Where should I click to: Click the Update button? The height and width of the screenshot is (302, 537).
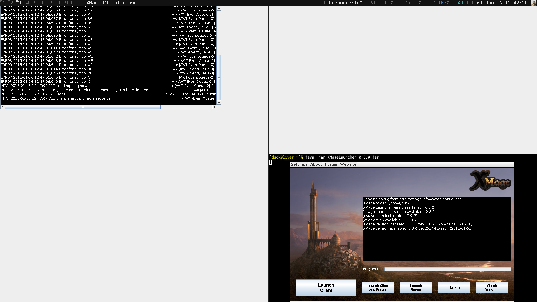pos(454,288)
